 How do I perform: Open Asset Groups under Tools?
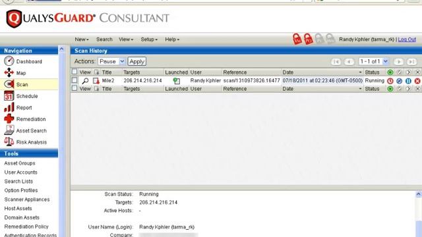click(20, 163)
